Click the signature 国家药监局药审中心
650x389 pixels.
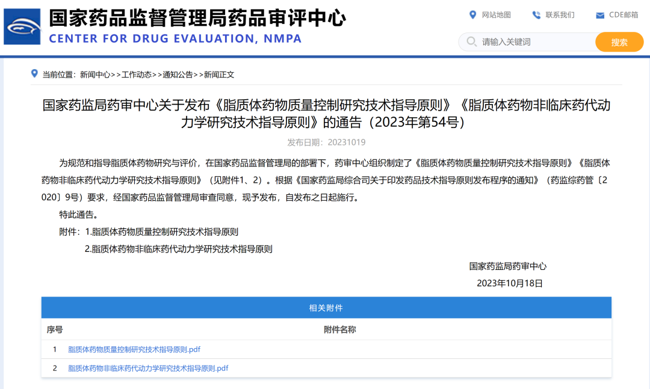pyautogui.click(x=508, y=266)
